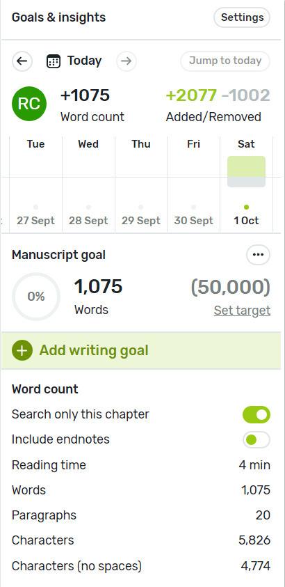Select the Tue 27 Sept column
The width and height of the screenshot is (285, 587).
pyautogui.click(x=36, y=185)
